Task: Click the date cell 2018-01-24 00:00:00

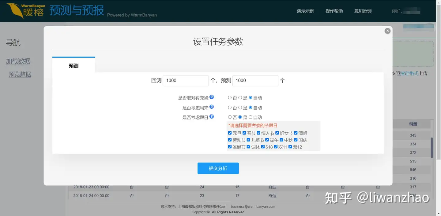Action: pos(91,196)
